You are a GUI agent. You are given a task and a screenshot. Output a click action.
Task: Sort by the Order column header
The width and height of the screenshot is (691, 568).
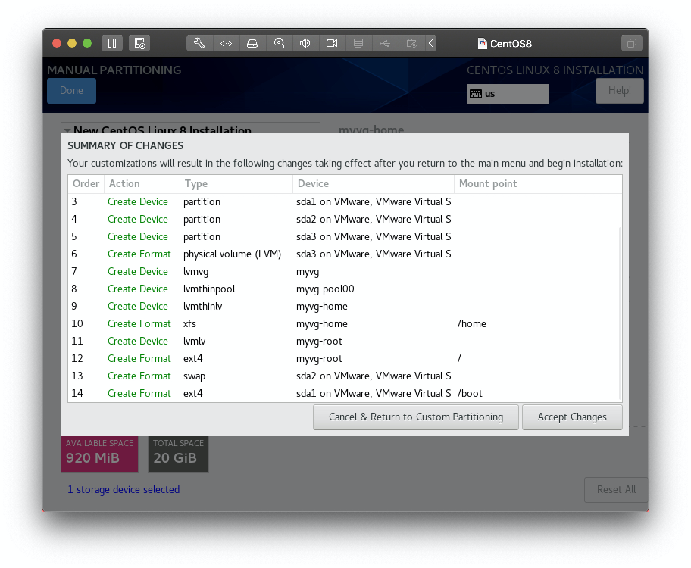point(86,184)
